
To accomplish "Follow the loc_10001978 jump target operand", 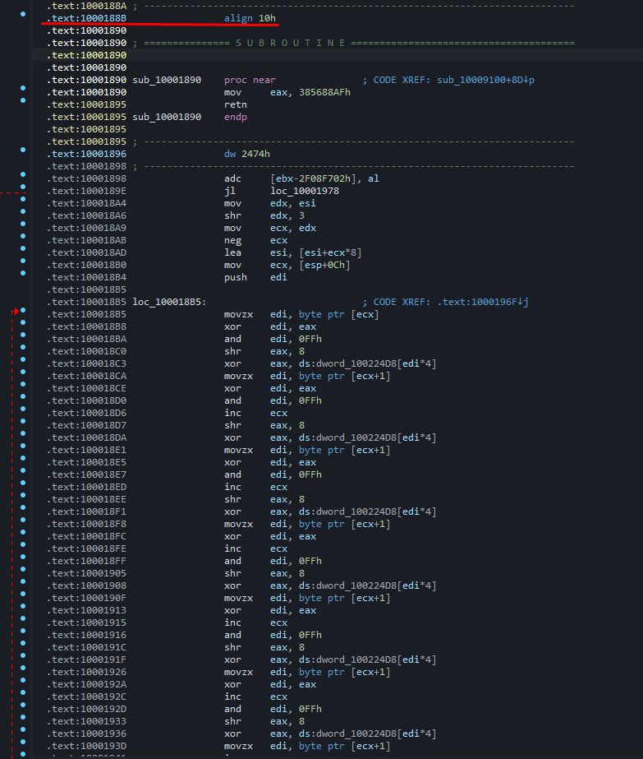I will click(x=302, y=191).
